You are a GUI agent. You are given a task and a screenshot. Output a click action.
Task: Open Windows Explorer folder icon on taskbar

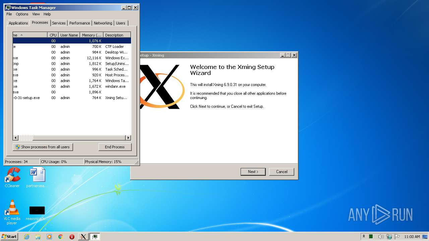(x=38, y=237)
